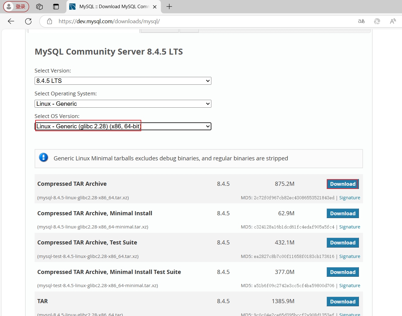Open the Select Operating System dropdown

pyautogui.click(x=123, y=104)
